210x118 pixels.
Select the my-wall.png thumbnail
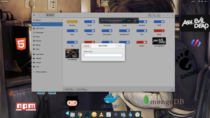pos(72,53)
